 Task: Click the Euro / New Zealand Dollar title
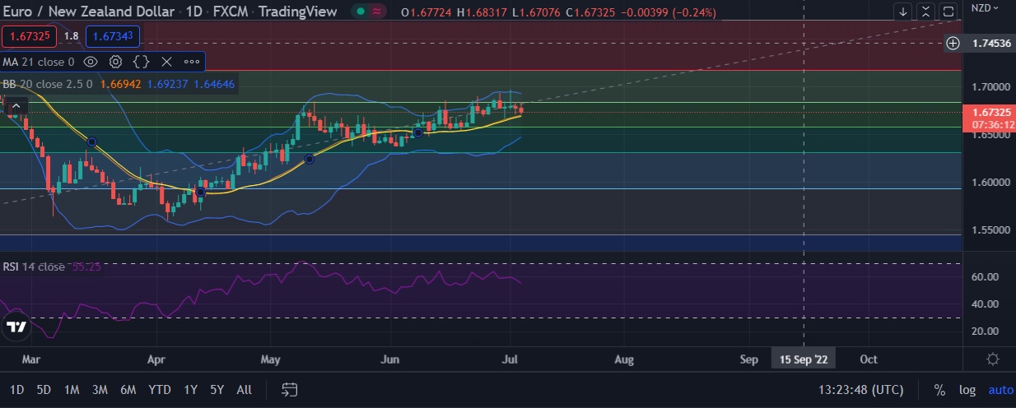point(89,12)
